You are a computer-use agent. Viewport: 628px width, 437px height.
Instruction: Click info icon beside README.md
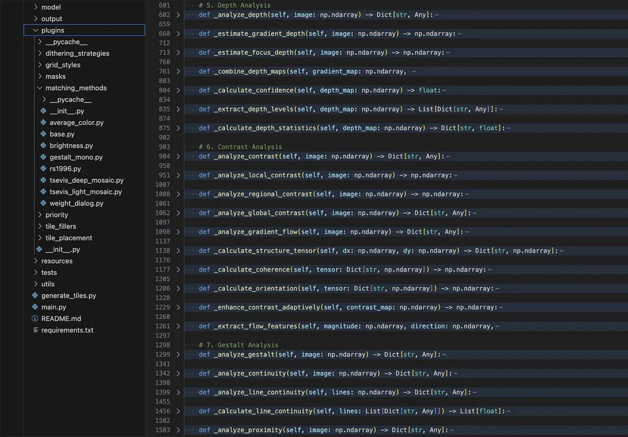click(35, 318)
